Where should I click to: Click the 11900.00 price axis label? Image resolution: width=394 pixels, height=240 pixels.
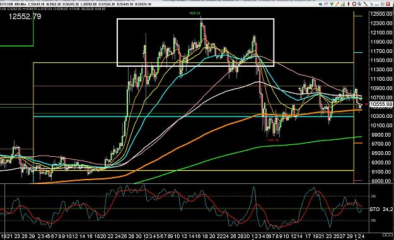(x=381, y=42)
